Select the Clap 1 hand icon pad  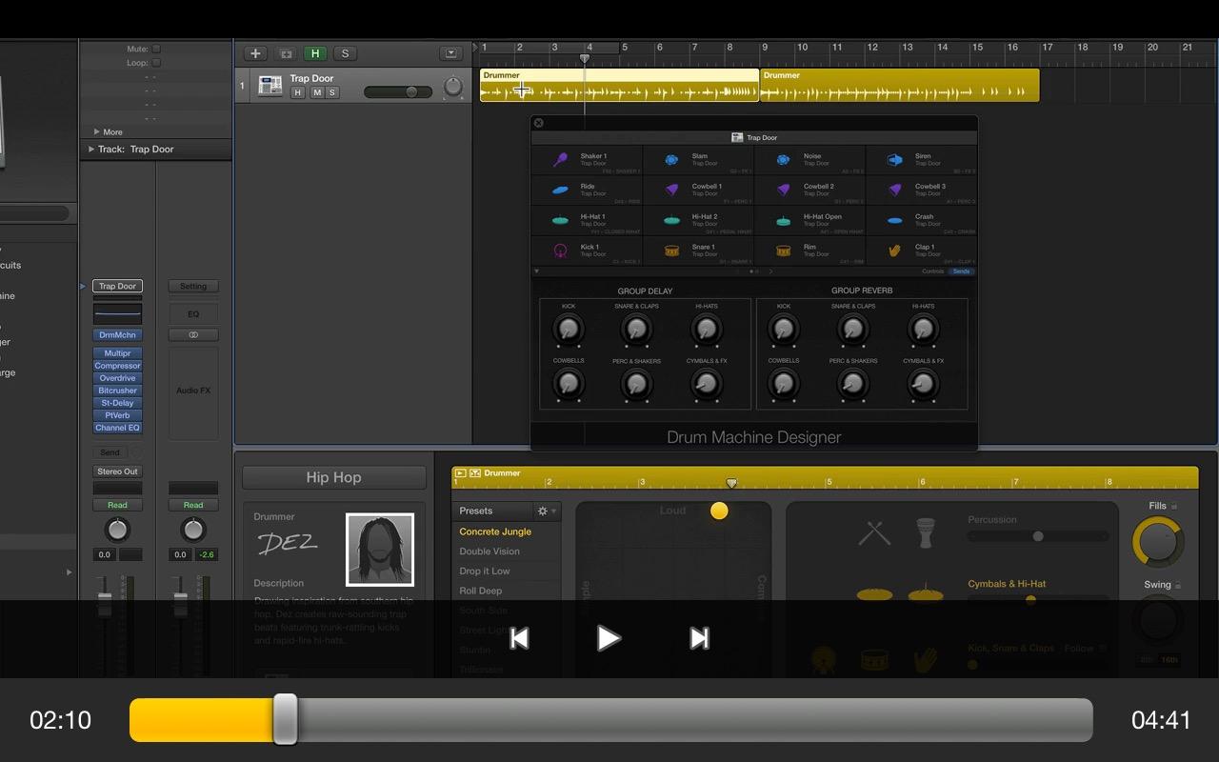(x=895, y=251)
